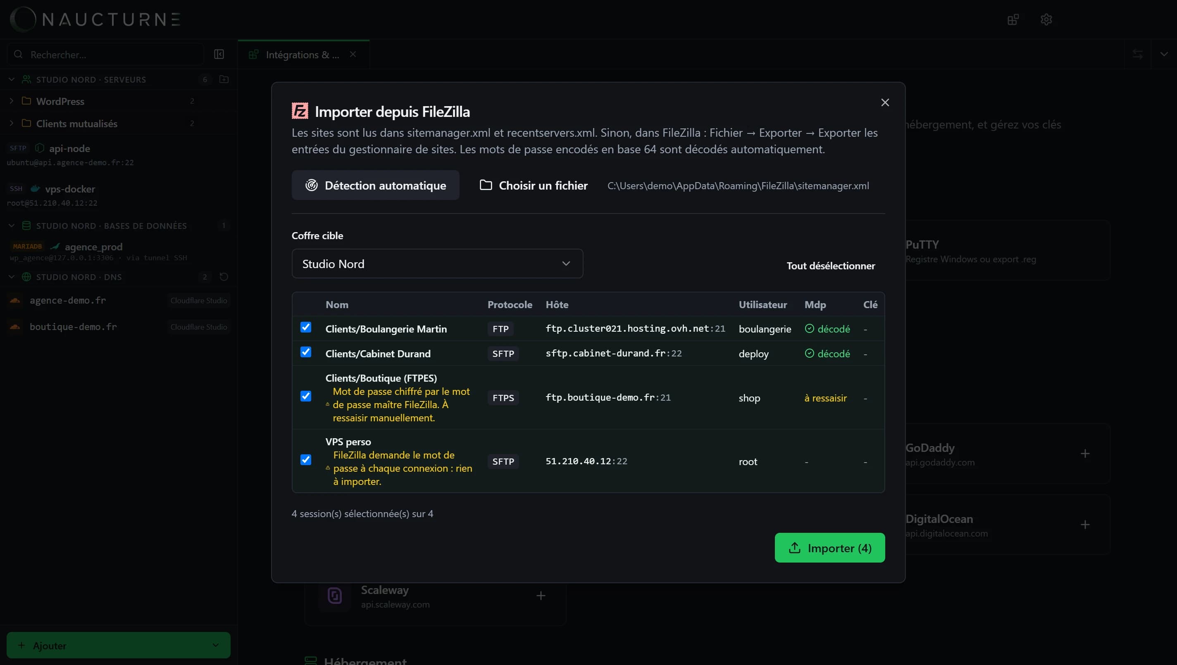Click the warning icon on Clients/Boutique (FTPES) row

click(328, 404)
